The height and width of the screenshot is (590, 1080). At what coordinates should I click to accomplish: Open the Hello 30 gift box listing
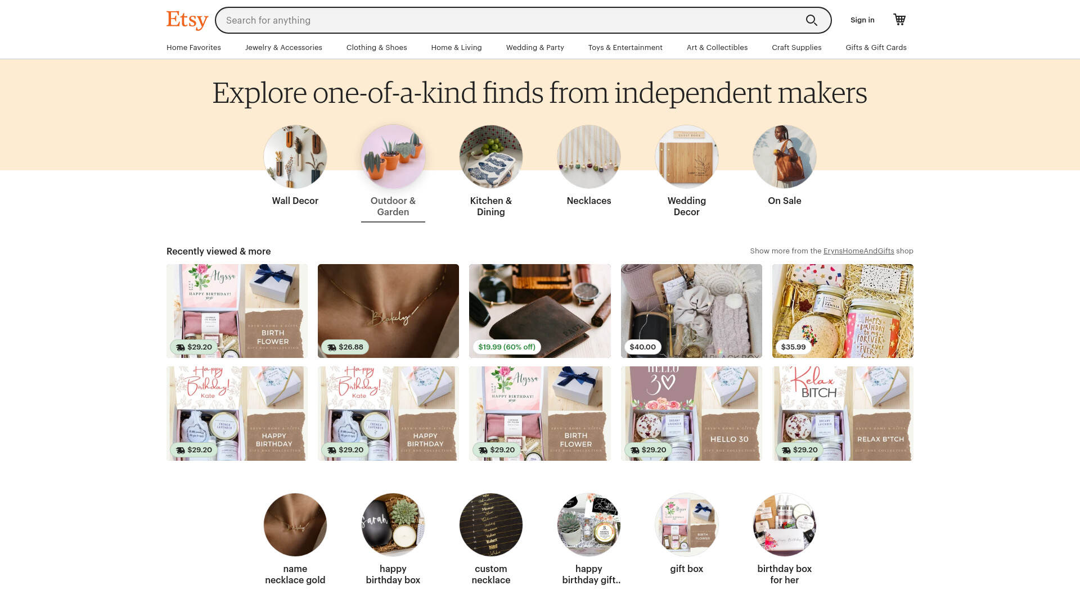tap(691, 414)
